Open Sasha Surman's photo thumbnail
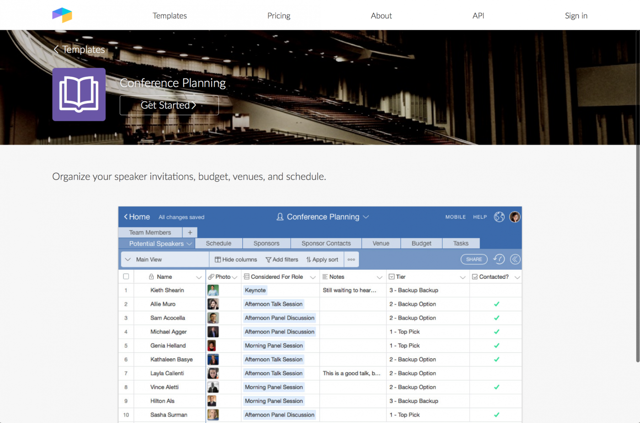 coord(213,415)
